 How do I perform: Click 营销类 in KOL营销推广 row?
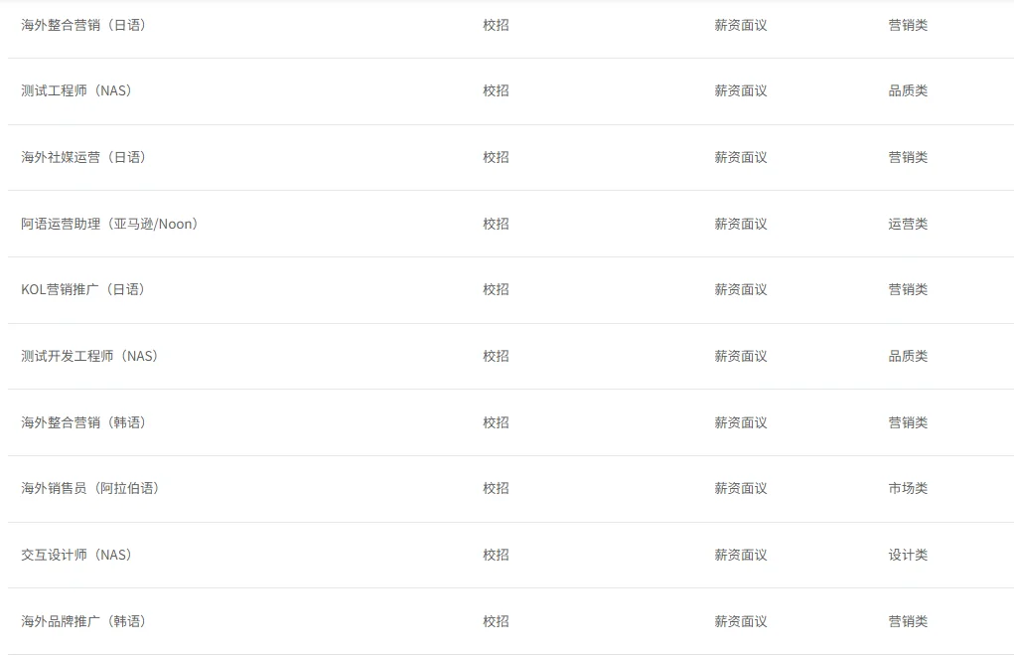pos(908,289)
